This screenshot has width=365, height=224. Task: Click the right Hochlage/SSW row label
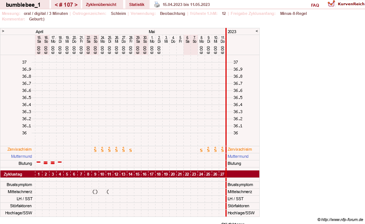pos(241,213)
